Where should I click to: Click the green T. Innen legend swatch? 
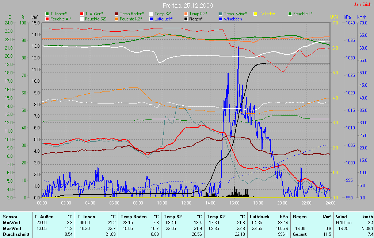click(x=47, y=14)
